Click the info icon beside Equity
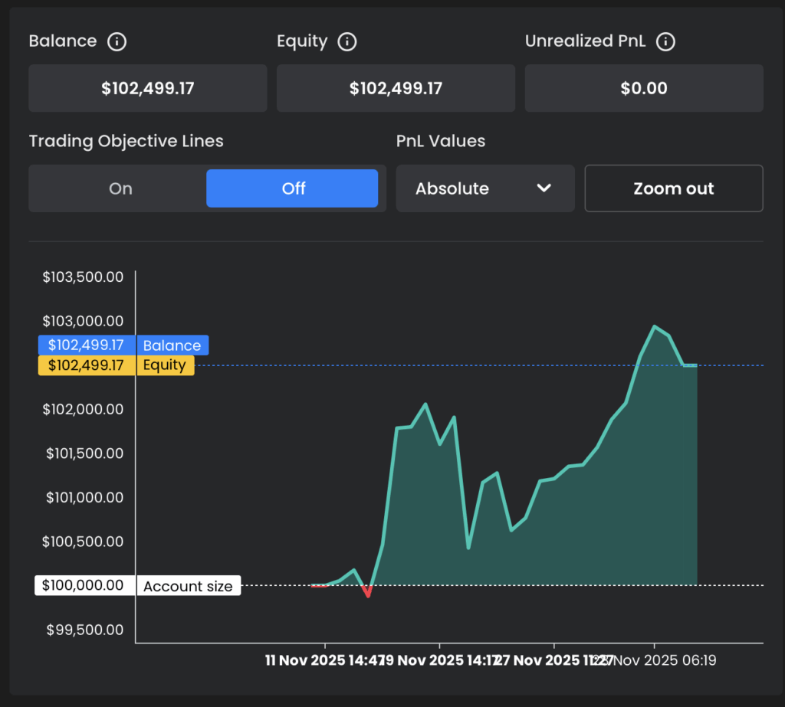This screenshot has width=785, height=707. click(x=347, y=41)
